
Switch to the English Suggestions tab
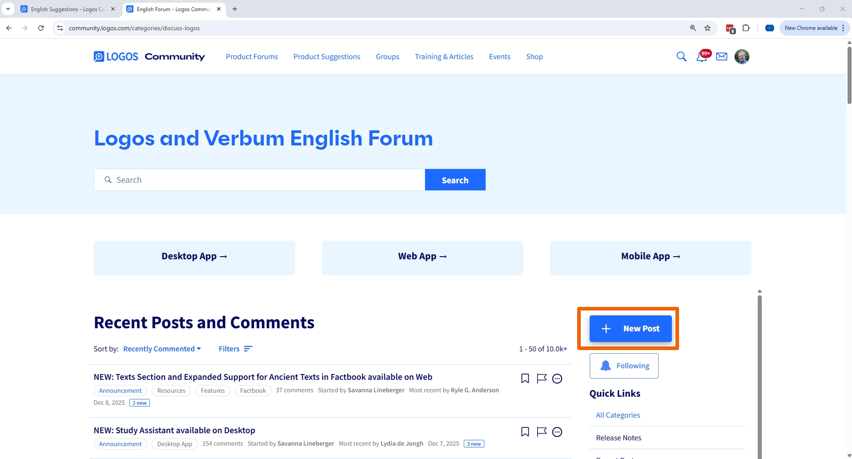click(x=68, y=9)
